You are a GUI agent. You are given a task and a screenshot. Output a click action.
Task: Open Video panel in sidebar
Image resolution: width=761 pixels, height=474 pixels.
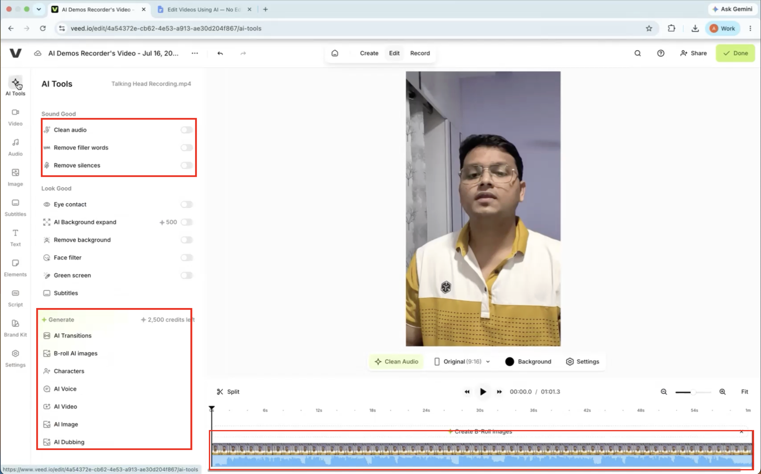(x=15, y=117)
